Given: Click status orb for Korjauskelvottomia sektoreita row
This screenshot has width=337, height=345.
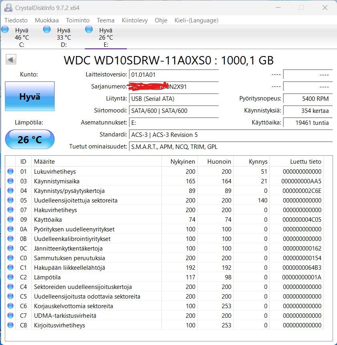Looking at the screenshot, I should point(10,306).
